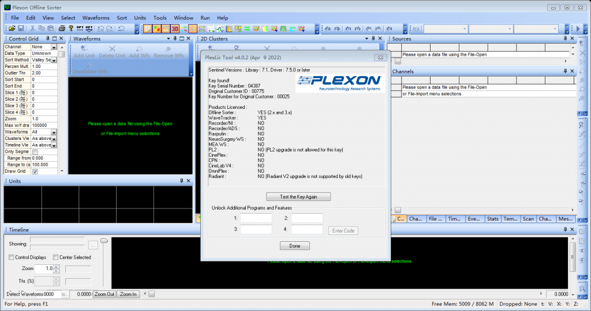
Task: Enable the Control Displays checkbox
Action: pos(12,257)
